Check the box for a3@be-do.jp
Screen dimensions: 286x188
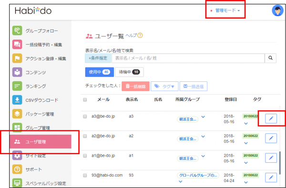coord(85,117)
